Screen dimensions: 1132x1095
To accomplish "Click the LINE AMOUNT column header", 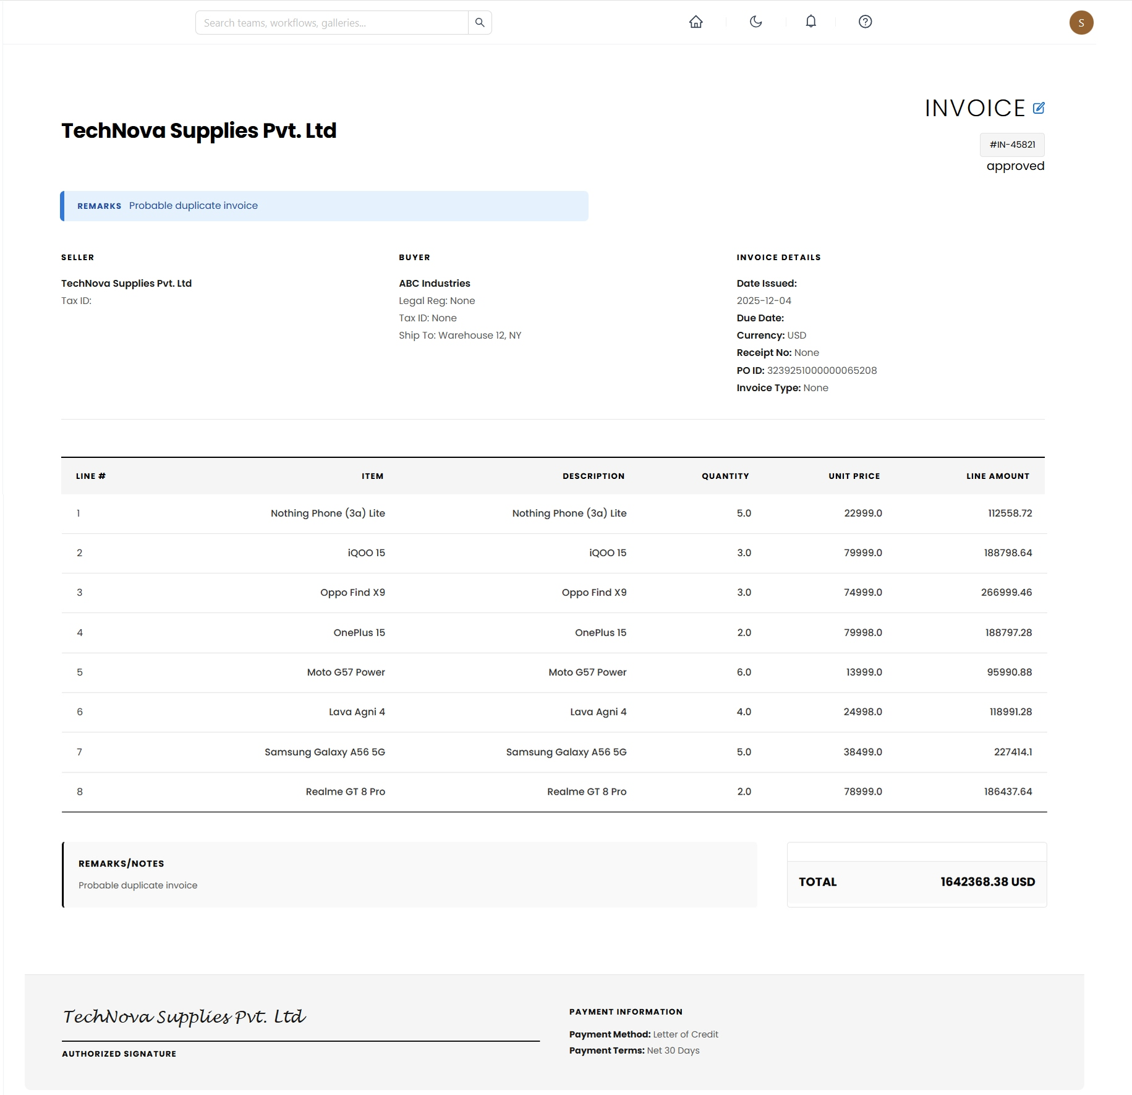I will click(997, 476).
